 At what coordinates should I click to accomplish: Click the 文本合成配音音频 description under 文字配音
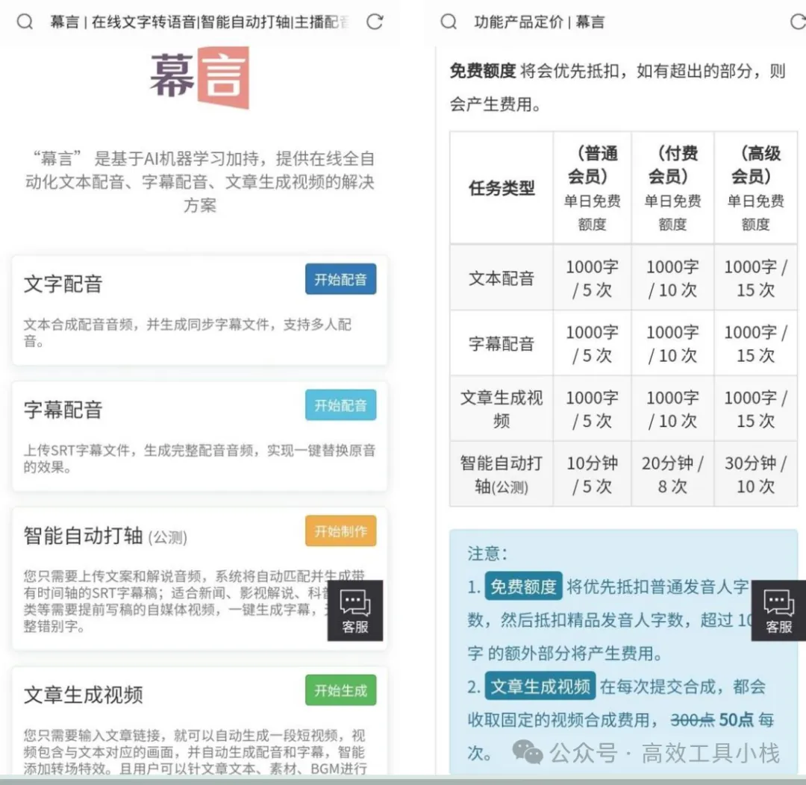tap(187, 333)
